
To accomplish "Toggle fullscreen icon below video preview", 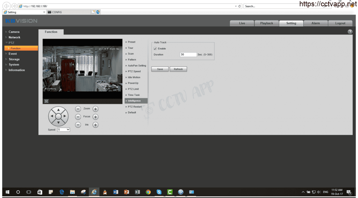I will click(46, 101).
